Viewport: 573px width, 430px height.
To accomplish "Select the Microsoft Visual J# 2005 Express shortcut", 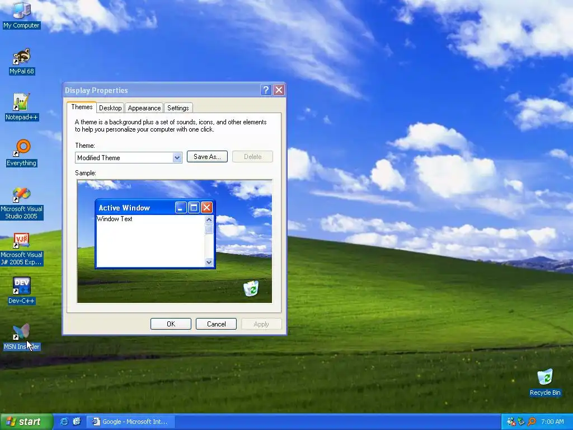I will [22, 249].
